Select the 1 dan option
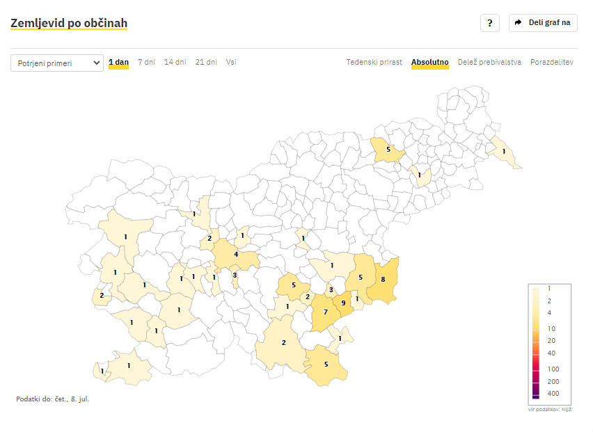The width and height of the screenshot is (593, 432). pyautogui.click(x=119, y=63)
